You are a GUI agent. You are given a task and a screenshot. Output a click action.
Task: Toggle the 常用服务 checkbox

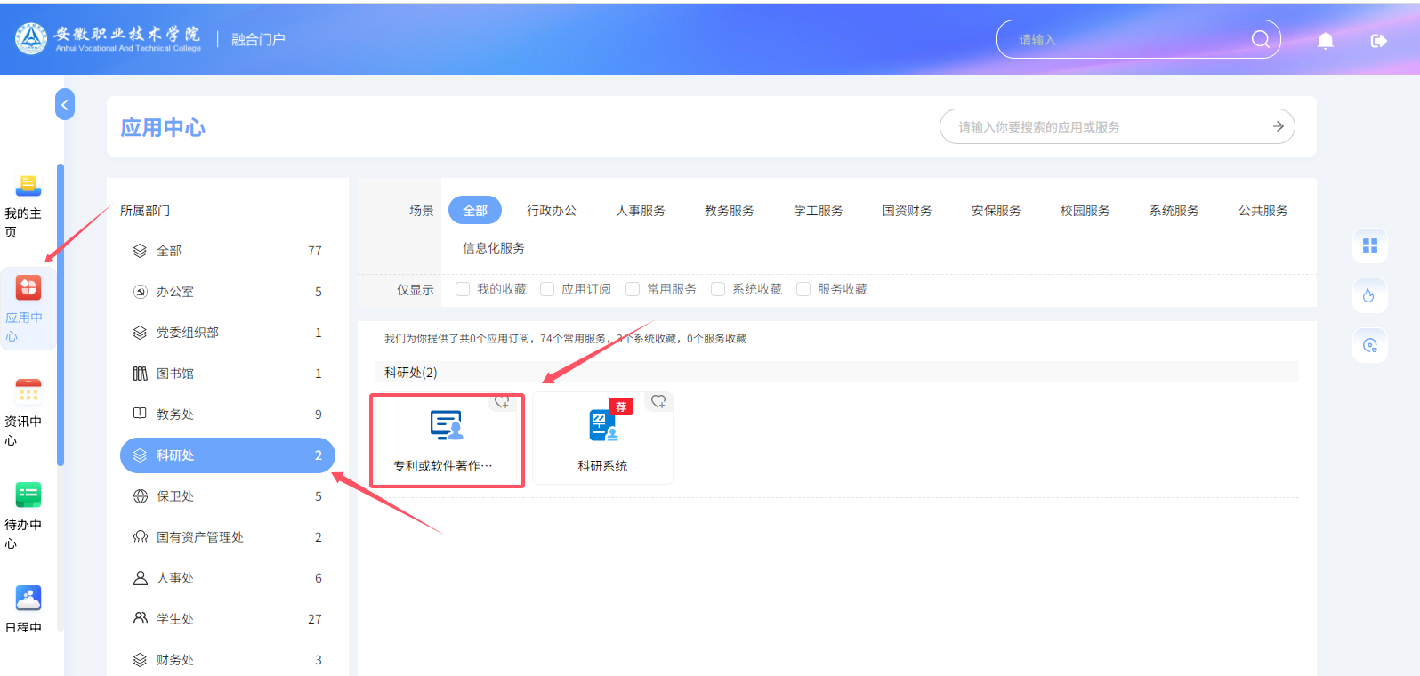pyautogui.click(x=633, y=289)
